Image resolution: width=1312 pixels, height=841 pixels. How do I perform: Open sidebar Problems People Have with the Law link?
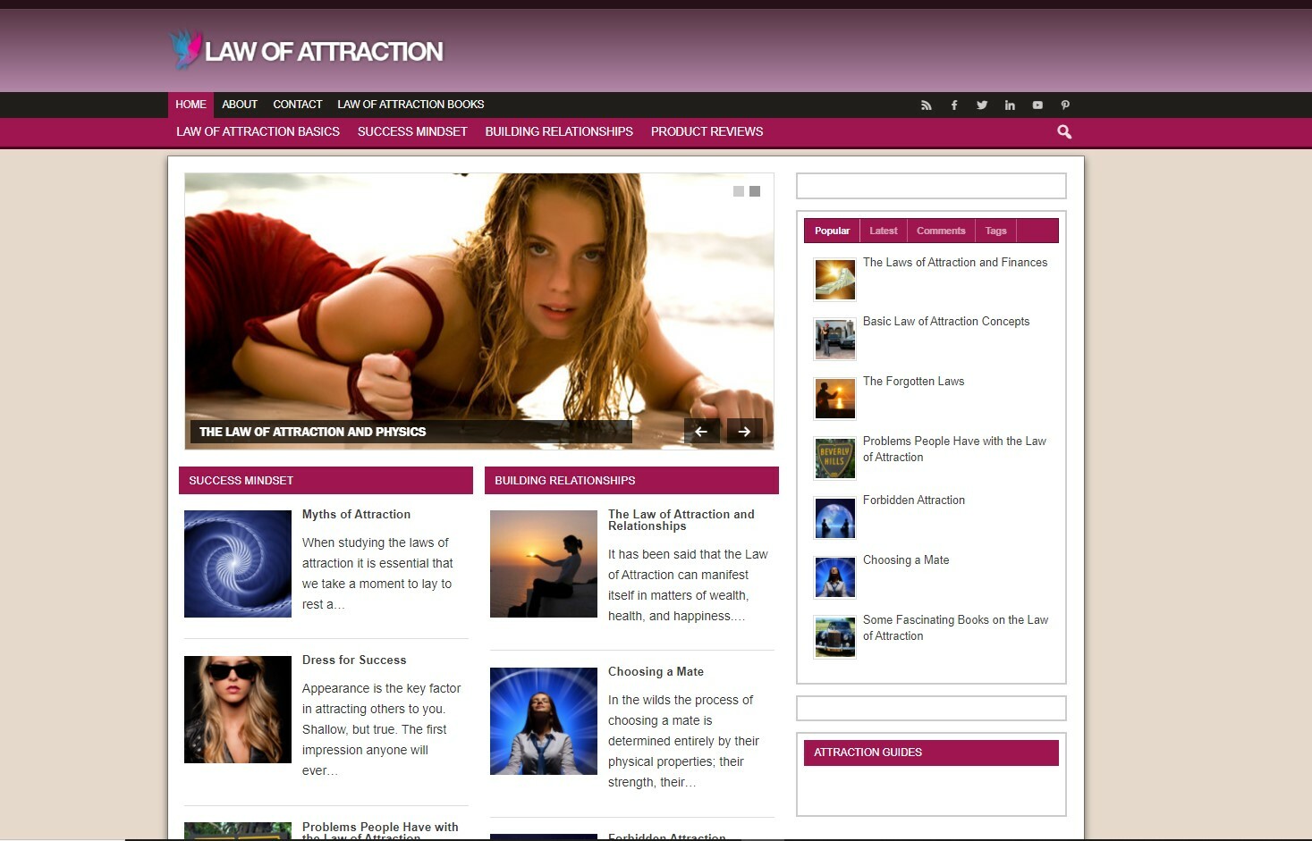click(x=954, y=450)
